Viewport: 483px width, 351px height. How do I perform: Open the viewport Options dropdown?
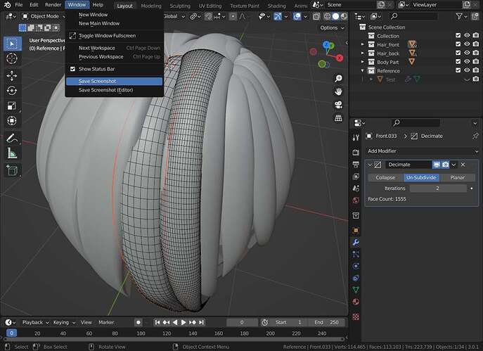pyautogui.click(x=332, y=27)
